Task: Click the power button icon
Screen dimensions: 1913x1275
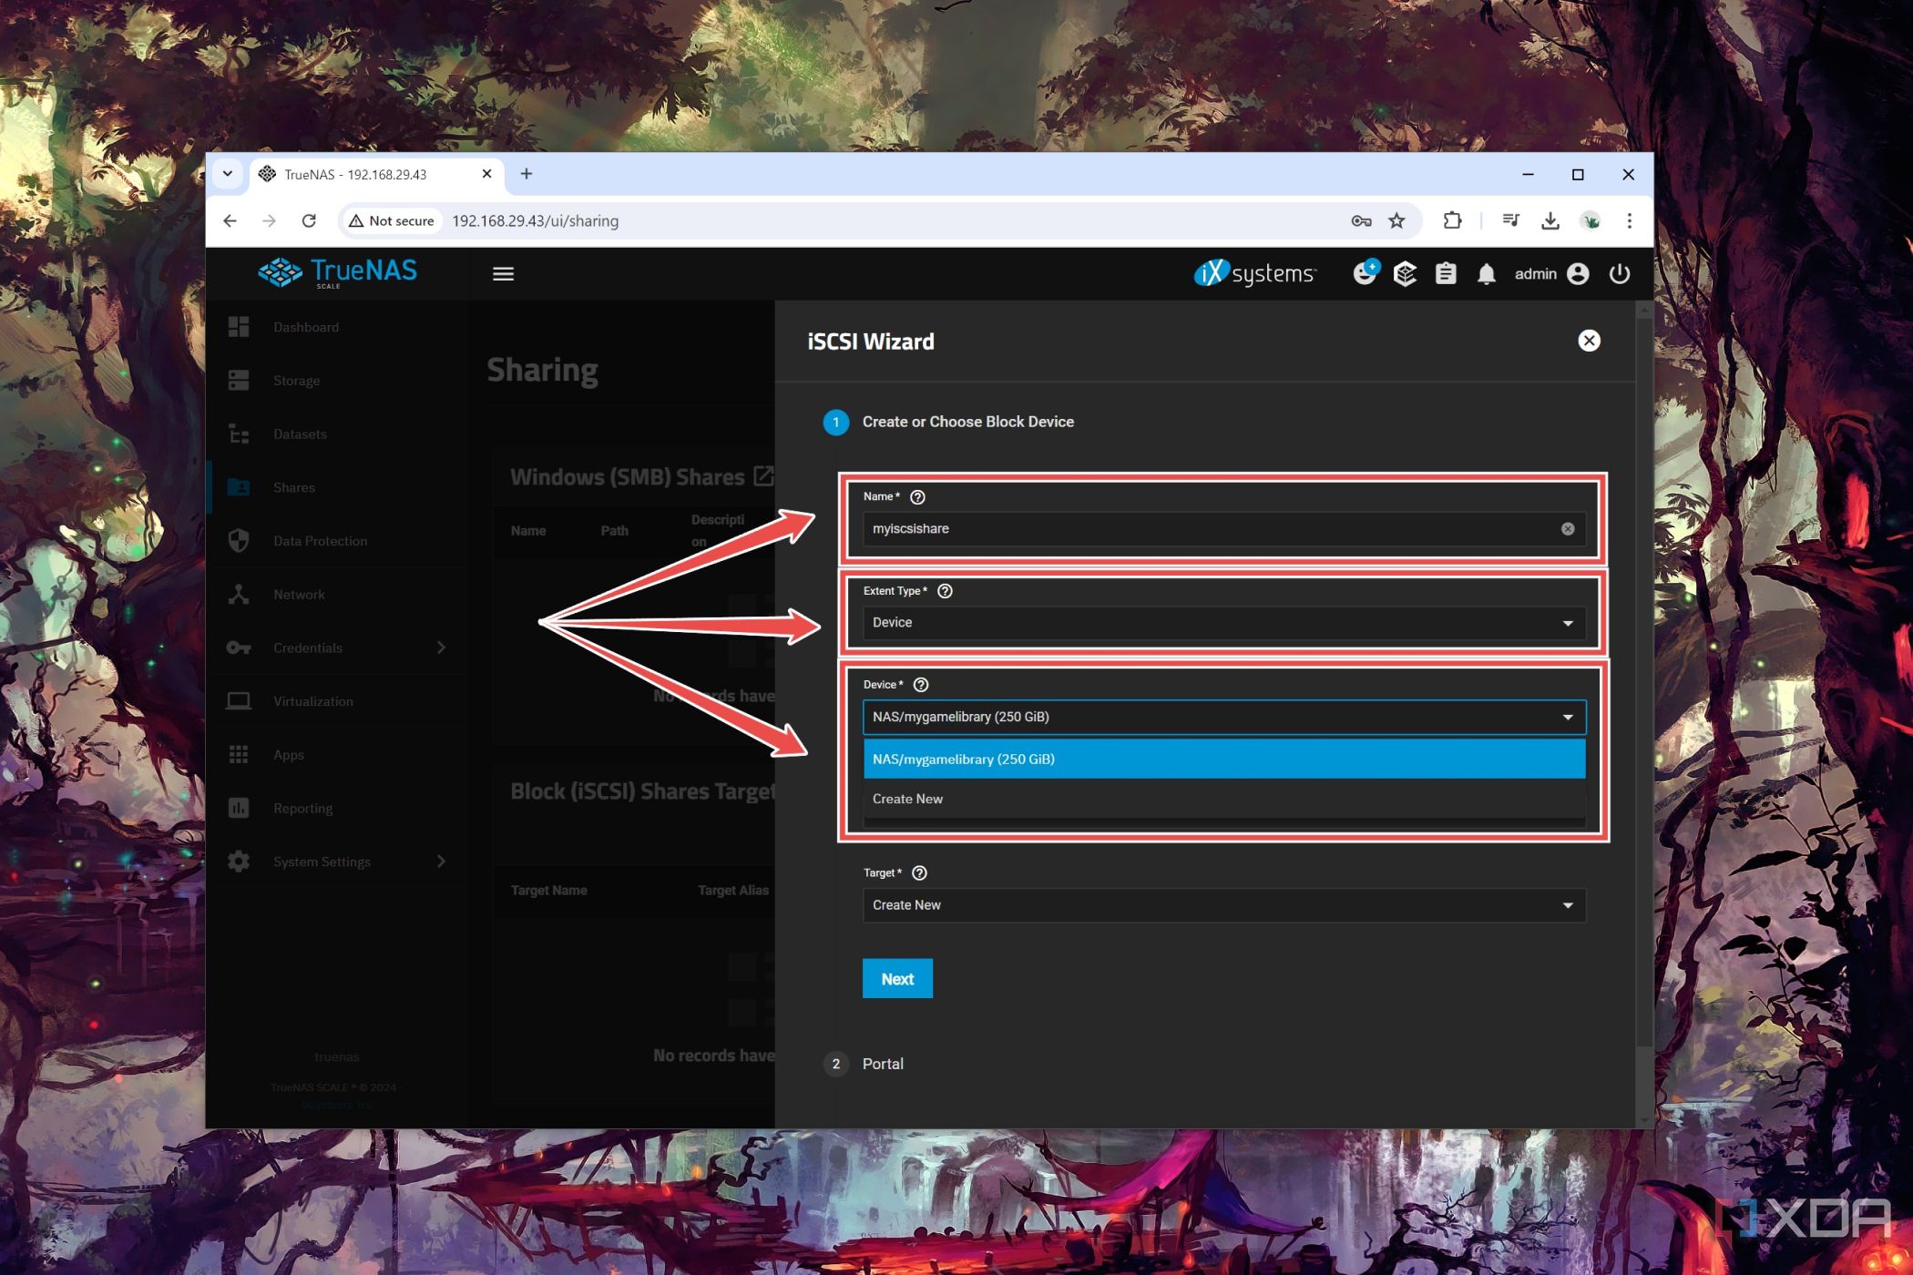Action: (1620, 271)
